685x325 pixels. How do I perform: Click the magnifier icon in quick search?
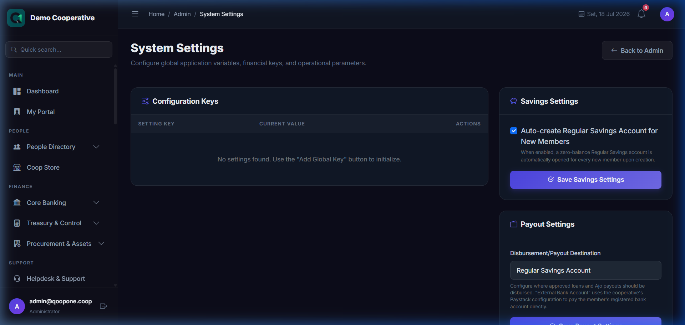tap(14, 50)
